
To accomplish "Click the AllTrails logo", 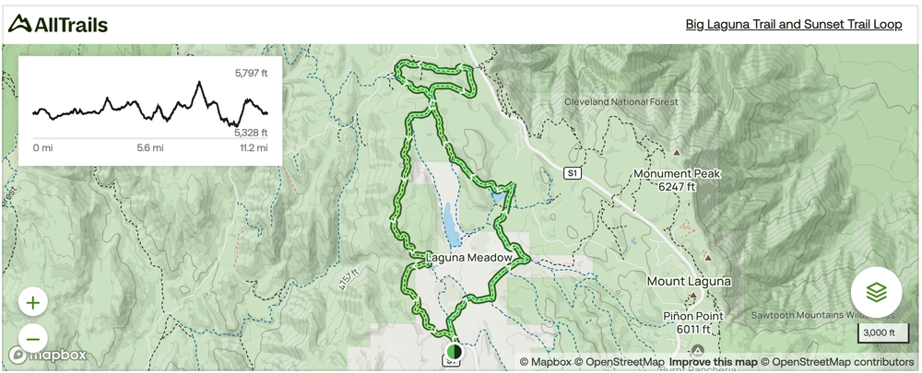I will pos(57,24).
